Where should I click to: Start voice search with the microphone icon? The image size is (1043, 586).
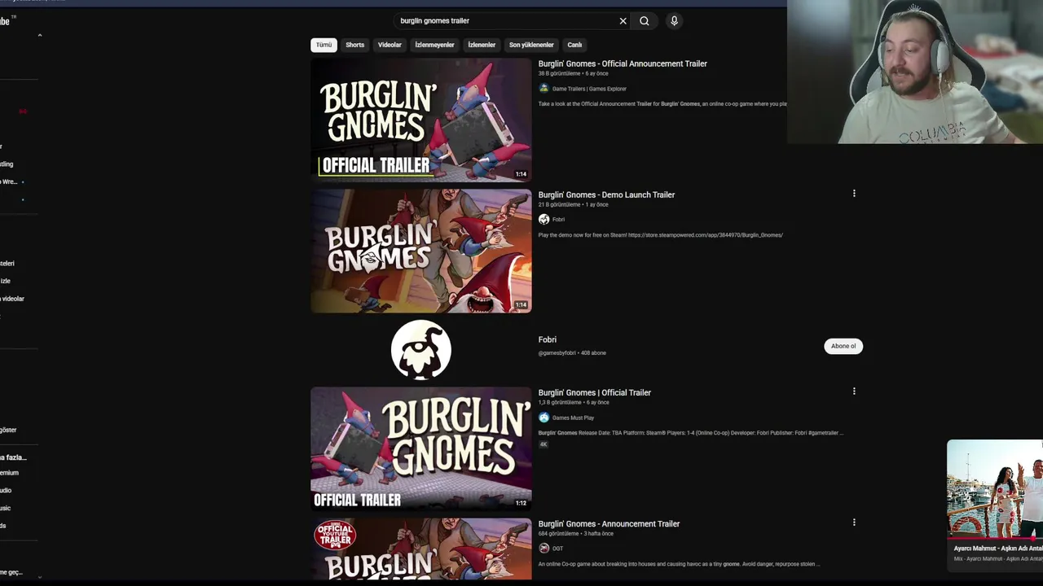click(x=674, y=21)
